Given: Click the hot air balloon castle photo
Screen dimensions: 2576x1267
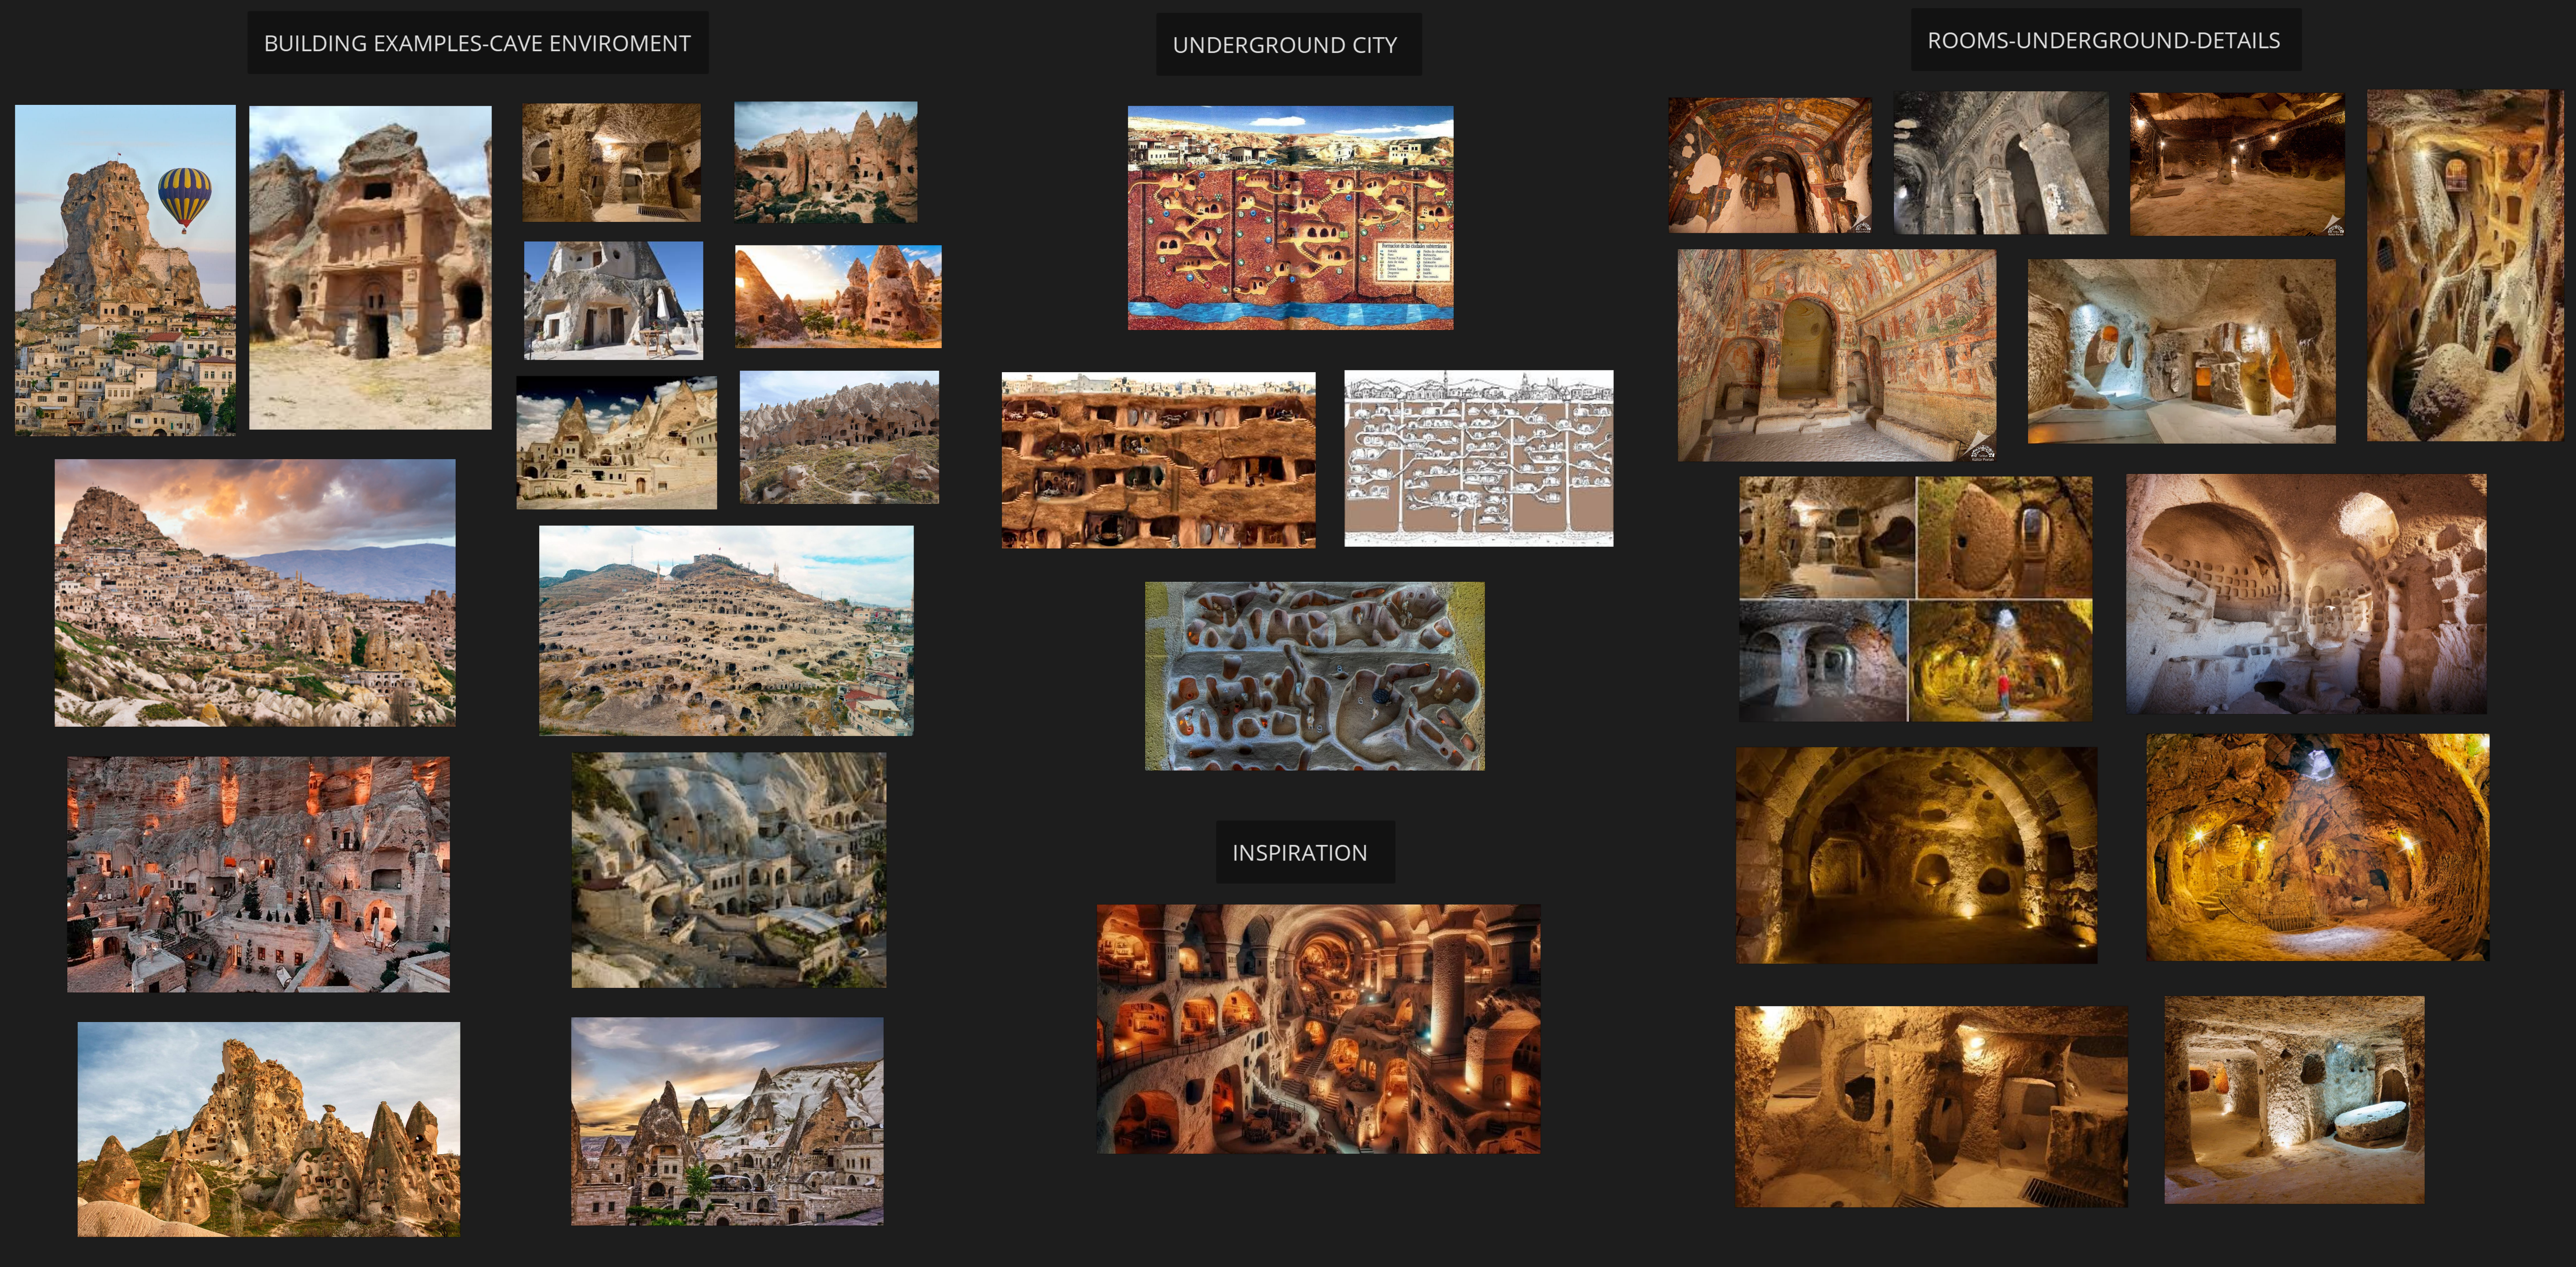Looking at the screenshot, I should [125, 270].
